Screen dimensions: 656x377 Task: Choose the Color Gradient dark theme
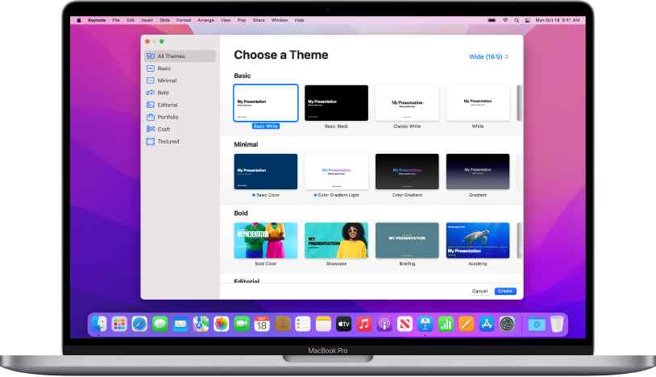(x=407, y=172)
